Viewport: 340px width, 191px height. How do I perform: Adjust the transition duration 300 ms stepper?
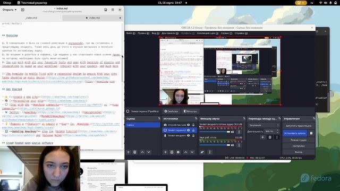271,131
